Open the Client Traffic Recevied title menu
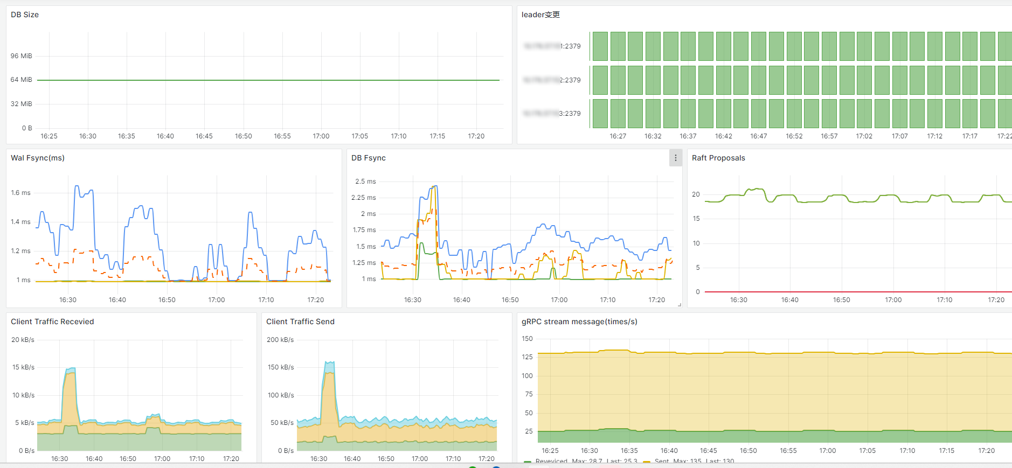Viewport: 1012px width, 468px height. [52, 322]
